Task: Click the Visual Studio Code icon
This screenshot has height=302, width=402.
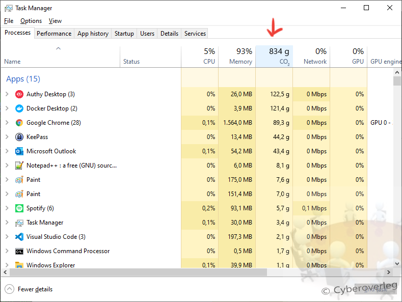Action: tap(19, 237)
